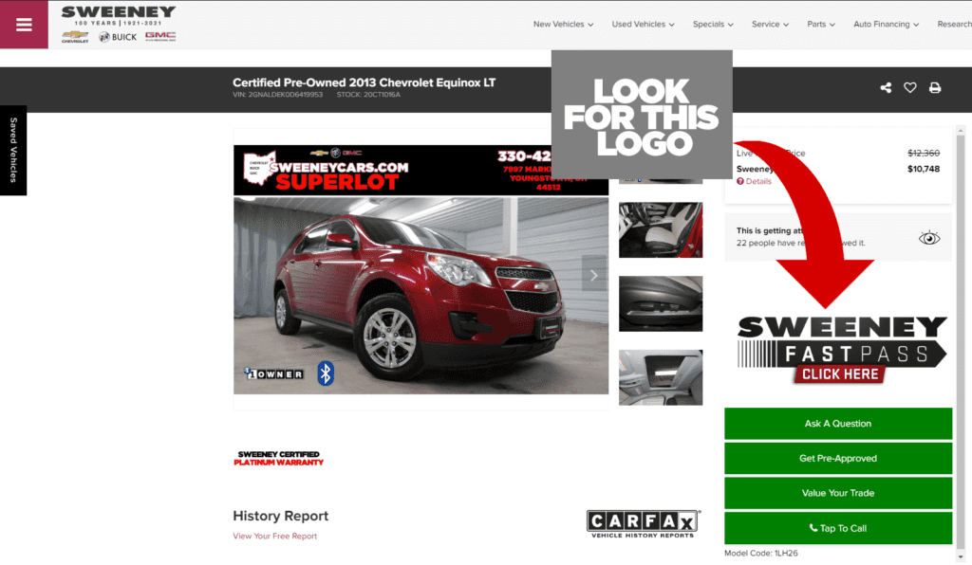Select the sunroof interior thumbnail

tap(661, 377)
